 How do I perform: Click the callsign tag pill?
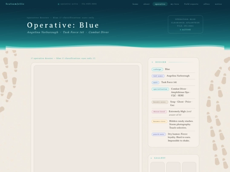point(157,69)
